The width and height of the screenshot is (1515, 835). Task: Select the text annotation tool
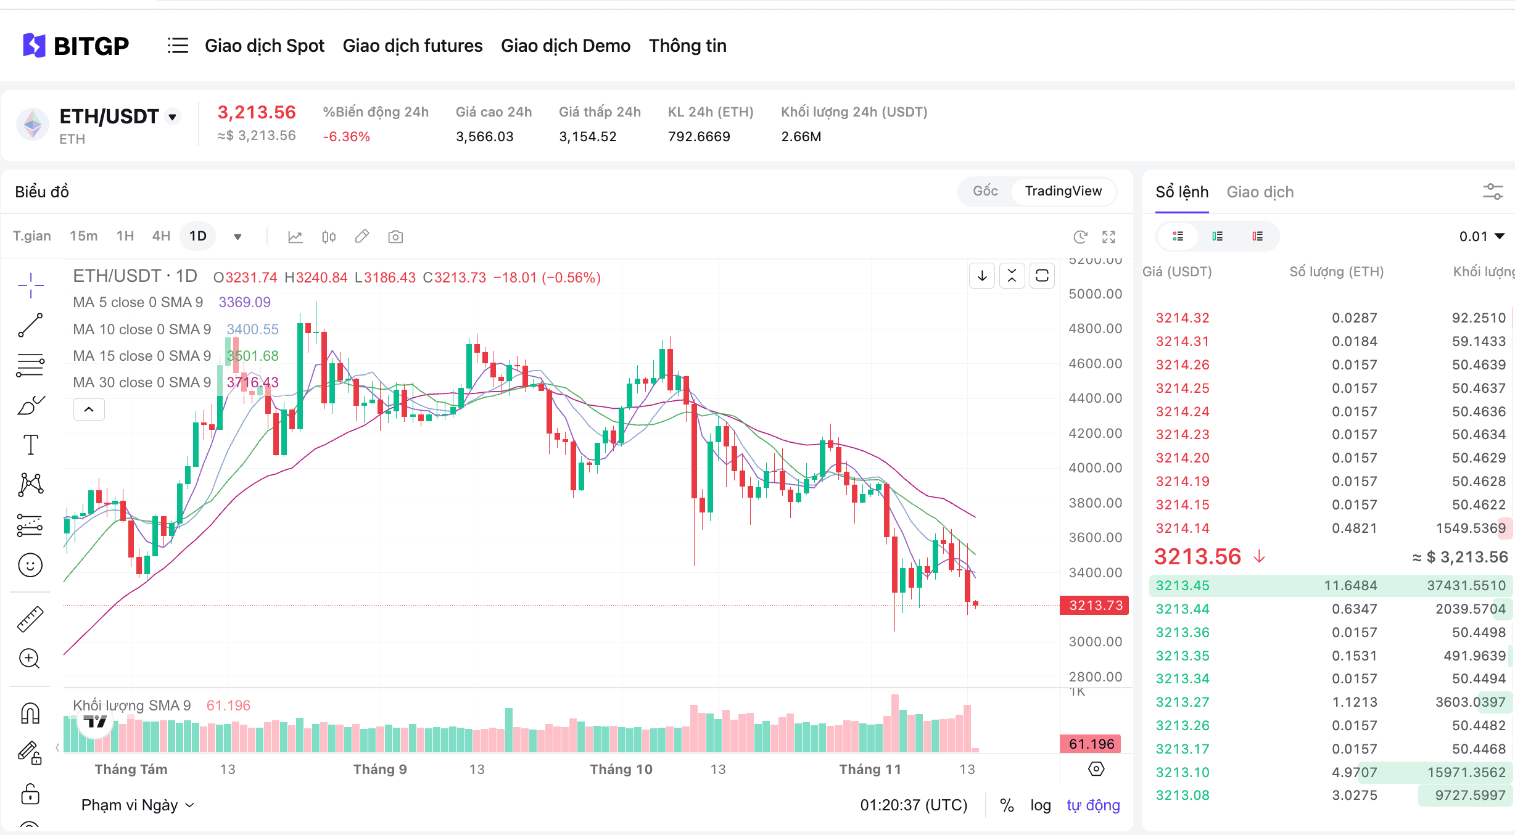(x=30, y=445)
